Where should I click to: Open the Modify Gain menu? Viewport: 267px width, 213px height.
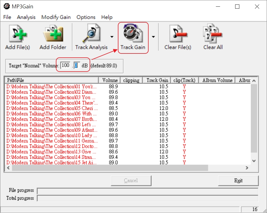[x=56, y=17]
